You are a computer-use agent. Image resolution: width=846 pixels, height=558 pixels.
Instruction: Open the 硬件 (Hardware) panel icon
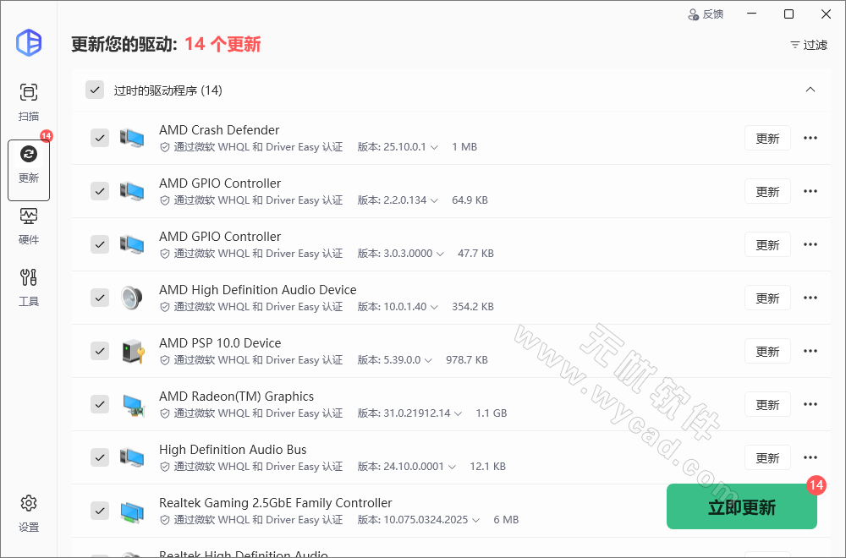[29, 216]
